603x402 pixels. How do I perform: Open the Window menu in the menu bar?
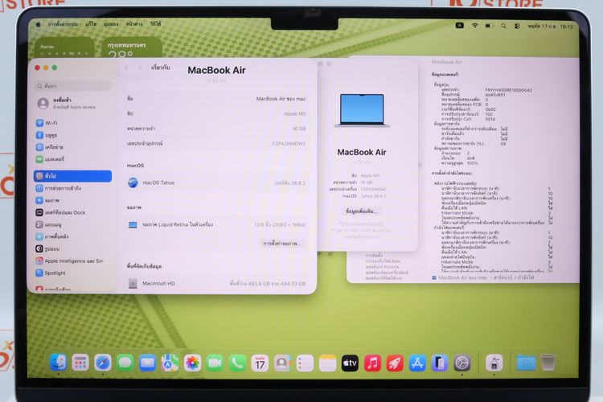[x=134, y=24]
